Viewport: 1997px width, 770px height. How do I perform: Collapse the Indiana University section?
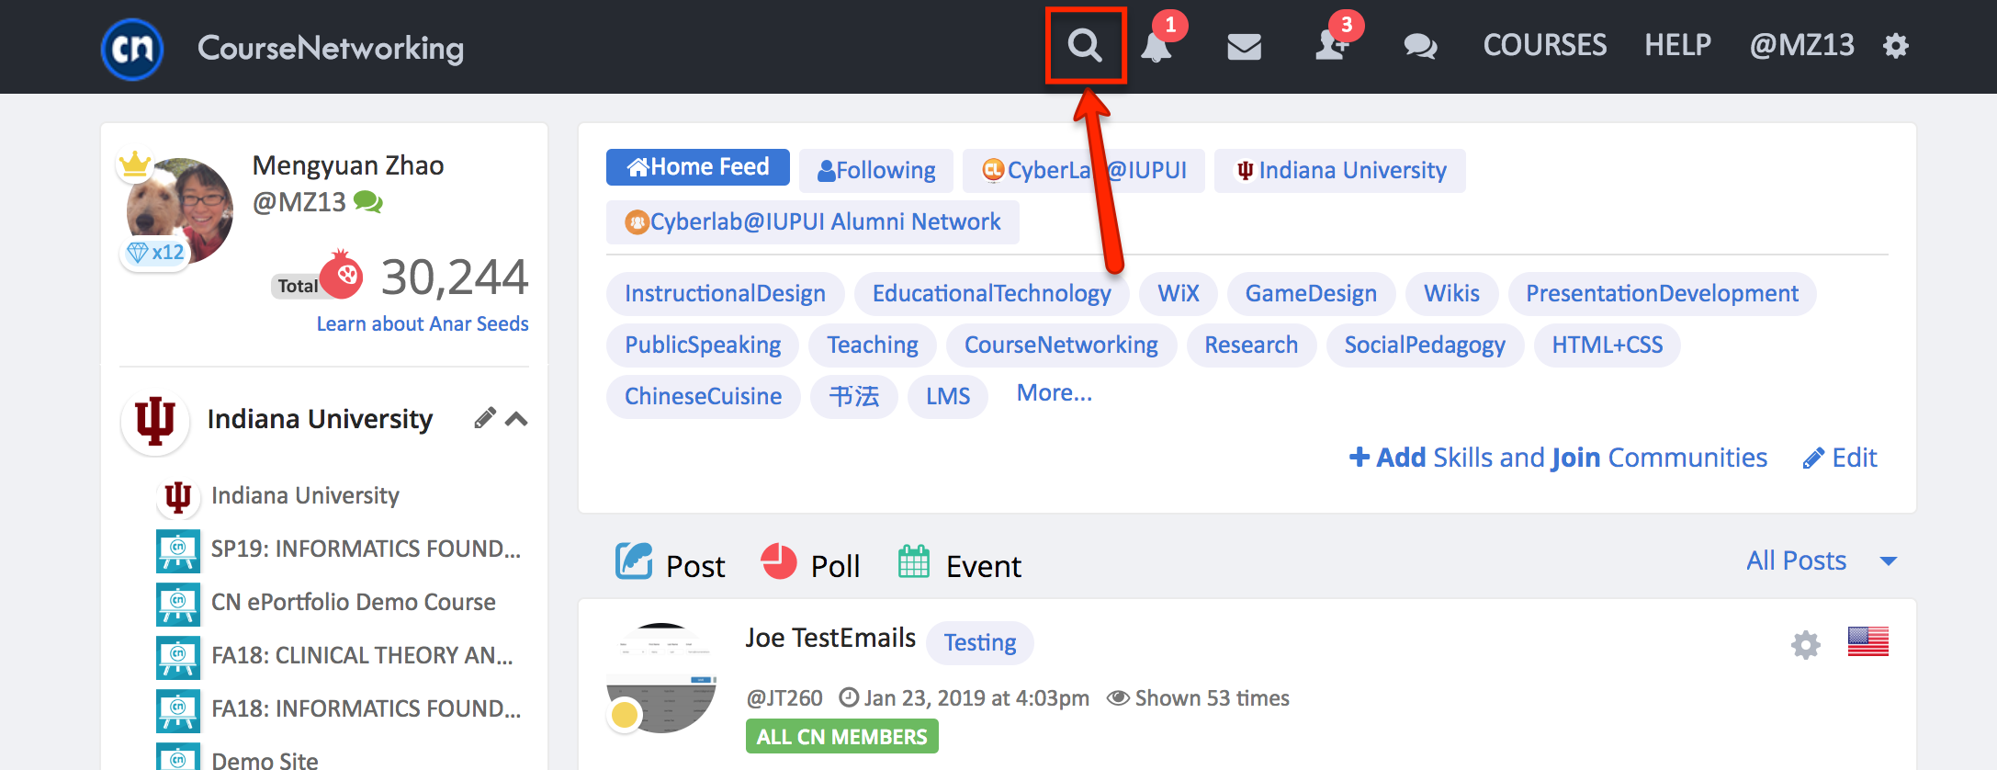(x=516, y=419)
